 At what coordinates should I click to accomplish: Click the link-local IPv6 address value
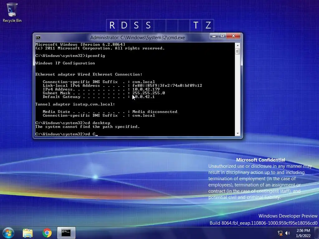coord(167,86)
